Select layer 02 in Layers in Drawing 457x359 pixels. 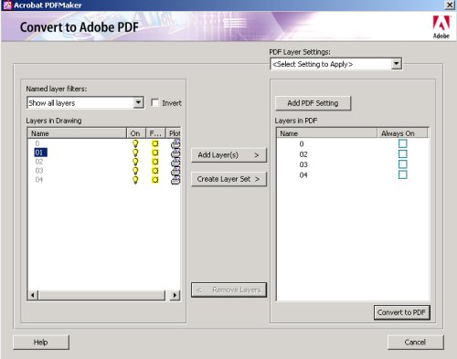coord(39,162)
